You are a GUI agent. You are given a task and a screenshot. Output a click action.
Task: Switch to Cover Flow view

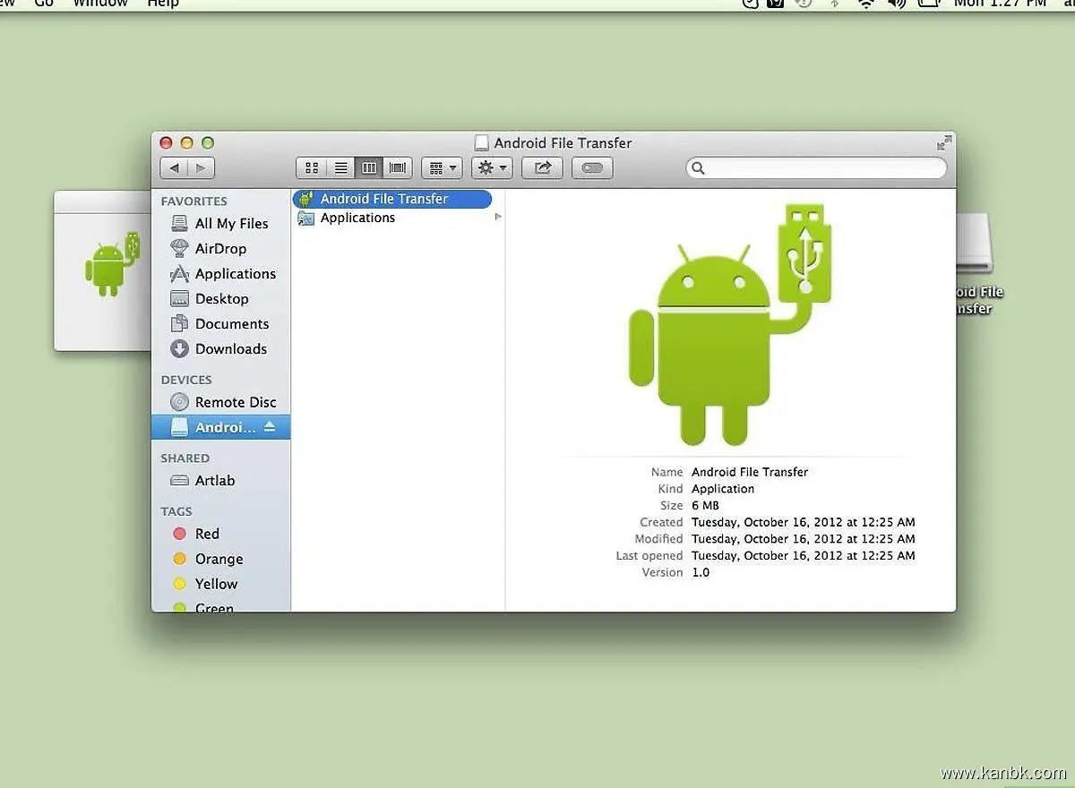398,167
